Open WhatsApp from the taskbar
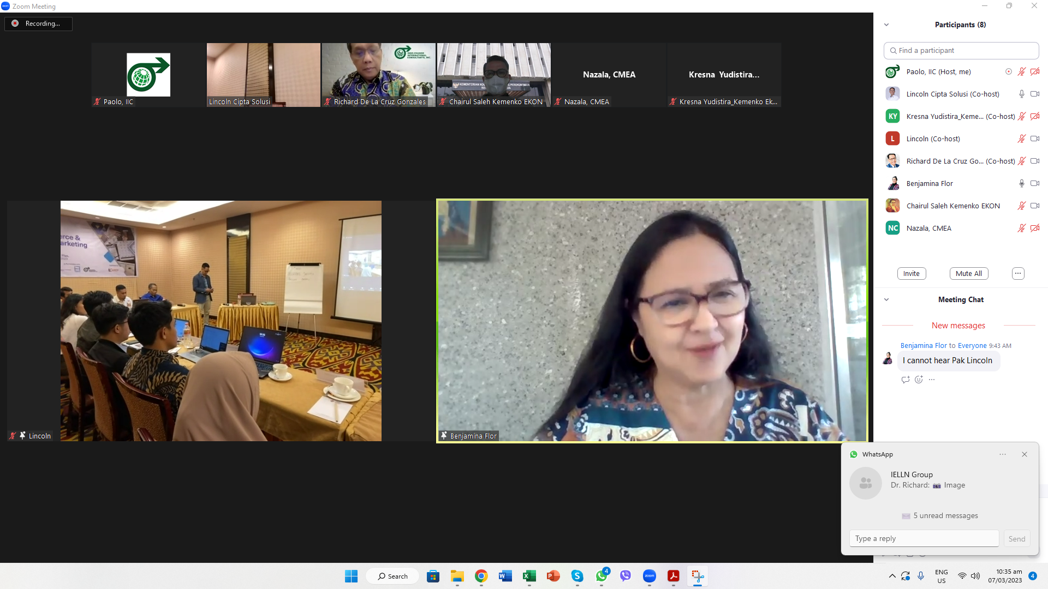 (x=602, y=576)
